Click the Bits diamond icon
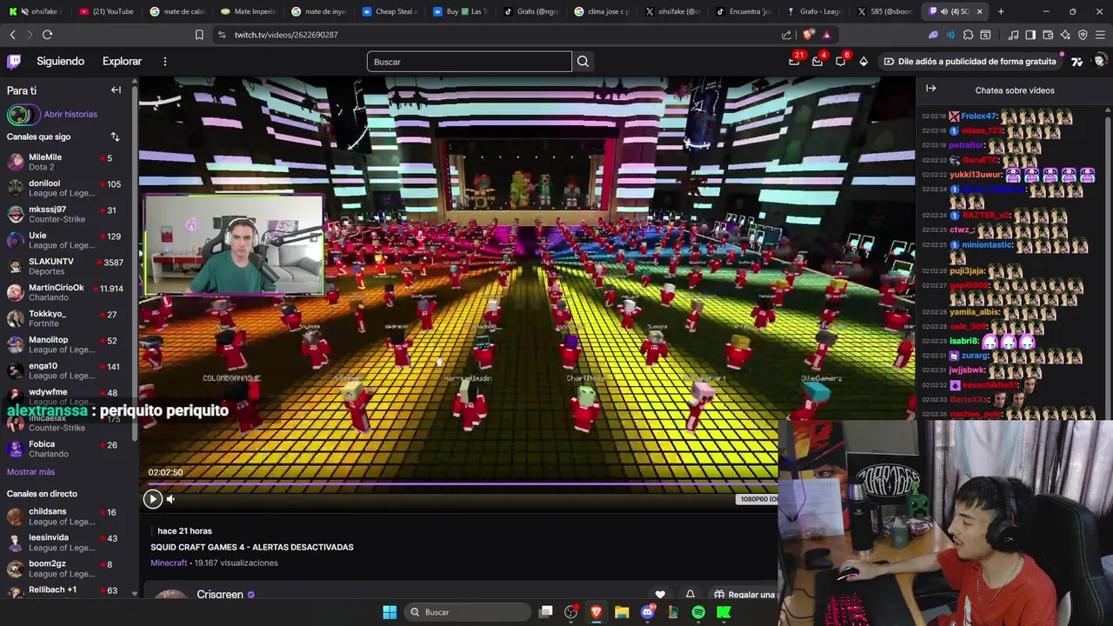The width and height of the screenshot is (1113, 626). [863, 61]
